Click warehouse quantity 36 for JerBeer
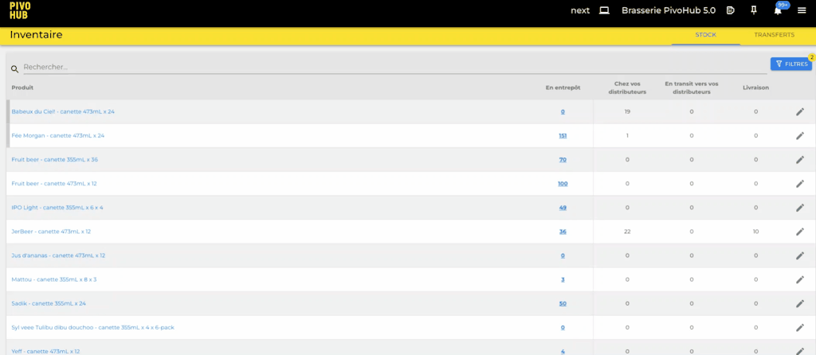Screen dimensions: 816x355 coord(563,232)
